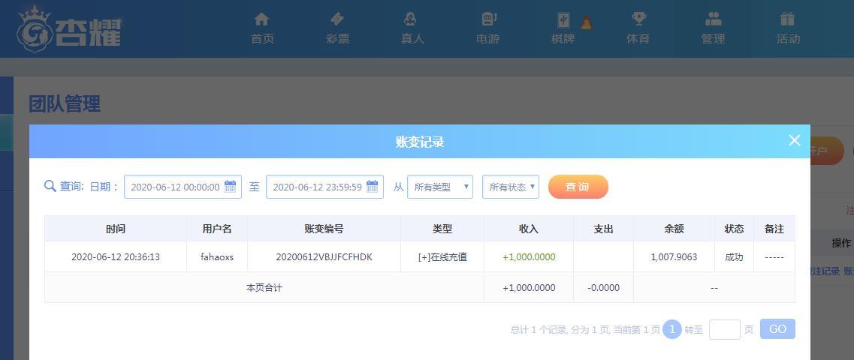Click timestamp 2020-06-12 20:36:13 cell
This screenshot has height=360, width=854.
pos(116,256)
